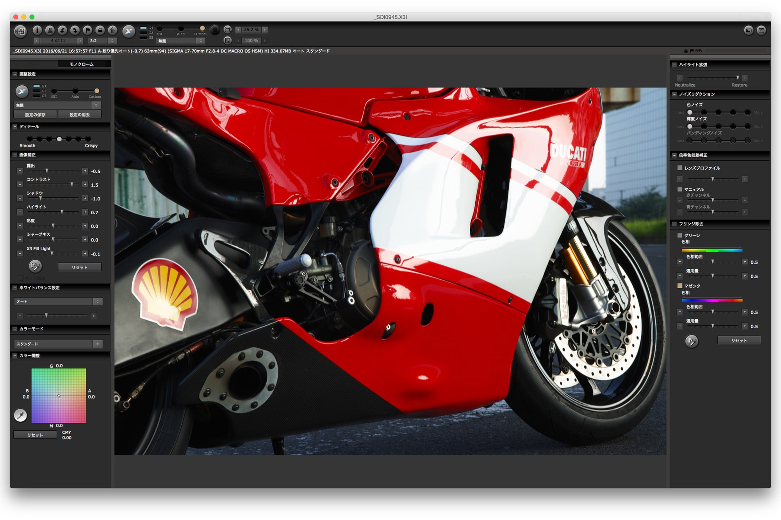Enable レンズプロファイル checkbox
This screenshot has height=520, width=781.
[680, 168]
